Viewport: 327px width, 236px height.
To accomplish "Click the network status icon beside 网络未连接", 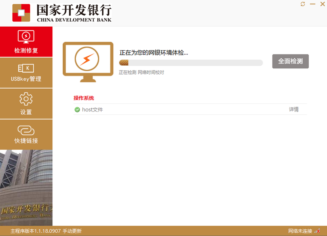I will tap(317, 231).
